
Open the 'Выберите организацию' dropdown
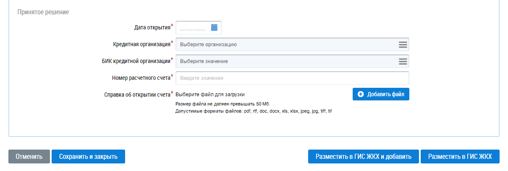click(285, 45)
